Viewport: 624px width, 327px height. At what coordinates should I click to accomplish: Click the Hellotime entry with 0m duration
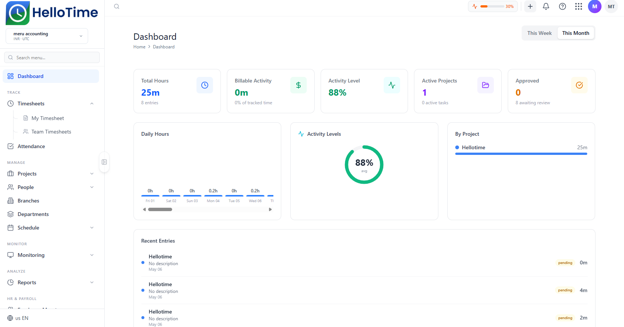click(364, 262)
